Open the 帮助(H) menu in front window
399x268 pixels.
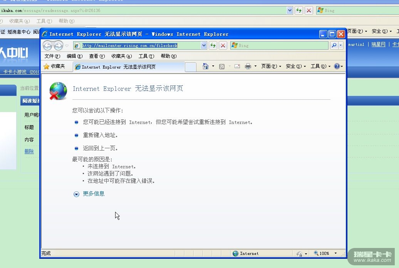(x=169, y=56)
